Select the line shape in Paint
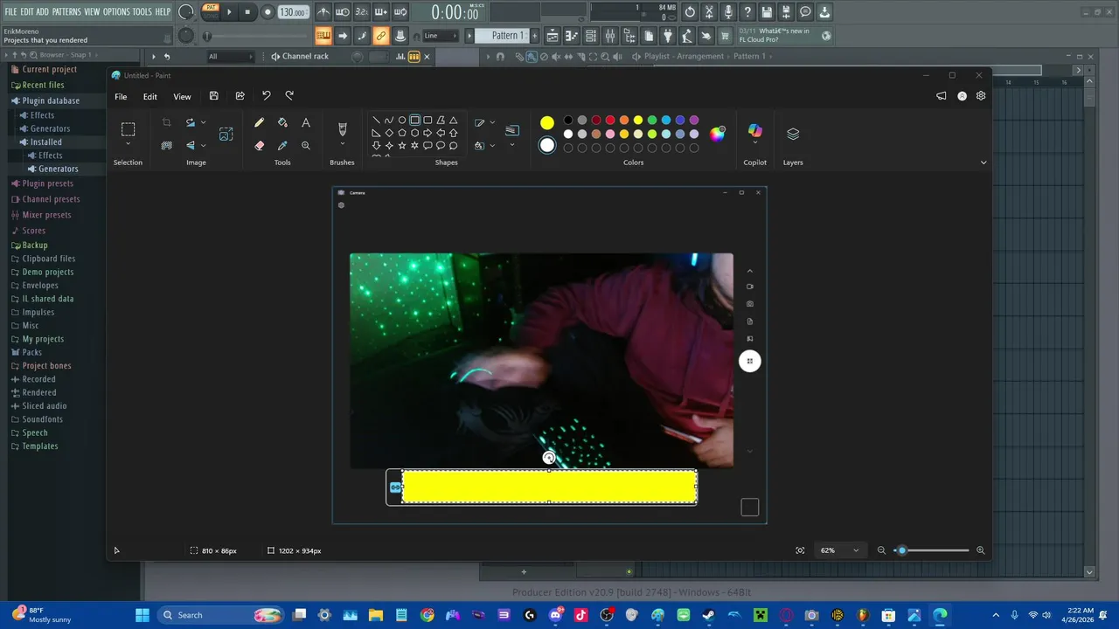1119x629 pixels. tap(376, 121)
